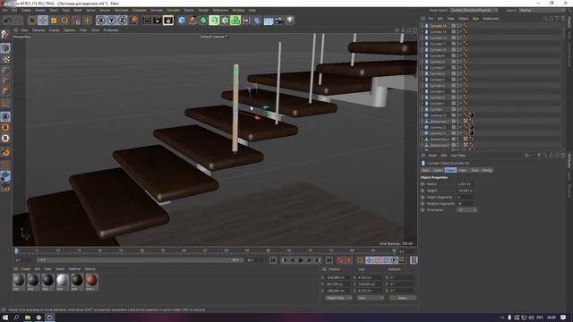Screen dimensions: 573x322
Task: Switch to Polygons mode in sidebar
Action: pyautogui.click(x=5, y=91)
